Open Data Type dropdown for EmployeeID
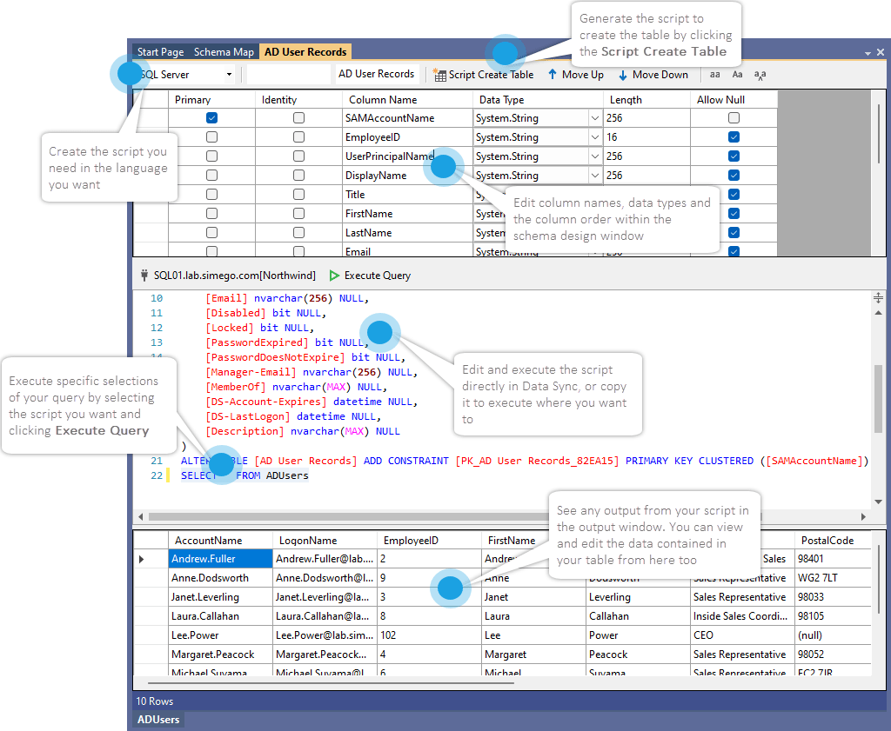 594,137
